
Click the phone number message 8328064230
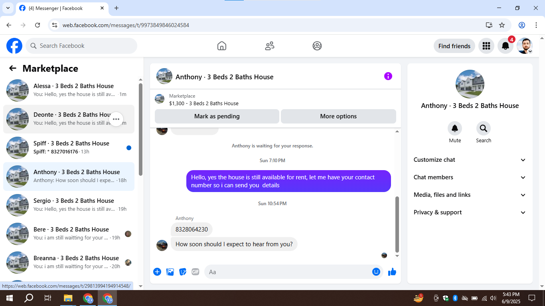(x=192, y=229)
